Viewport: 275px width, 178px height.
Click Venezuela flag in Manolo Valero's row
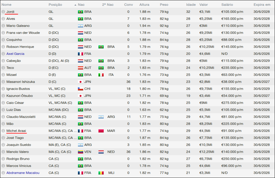80,152
